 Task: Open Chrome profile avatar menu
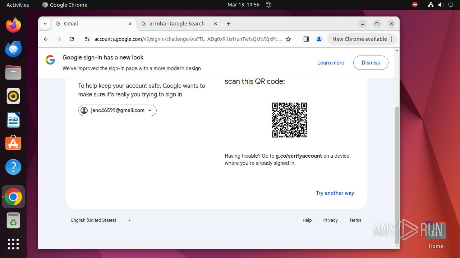(319, 39)
